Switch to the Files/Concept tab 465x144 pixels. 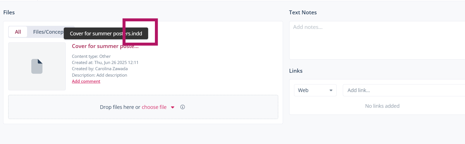coord(48,32)
